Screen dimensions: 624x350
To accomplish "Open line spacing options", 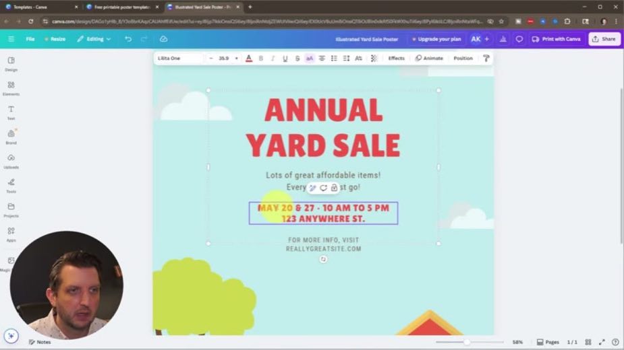I will [346, 59].
